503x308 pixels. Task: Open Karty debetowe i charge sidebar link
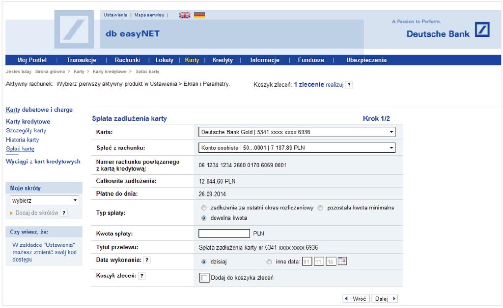pyautogui.click(x=39, y=110)
